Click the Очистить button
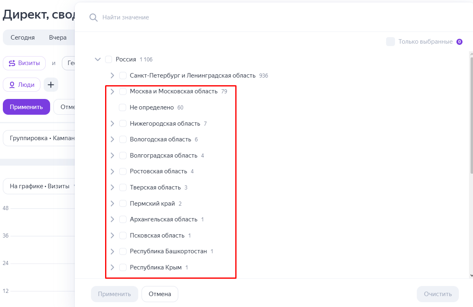473x307 pixels. pyautogui.click(x=437, y=294)
